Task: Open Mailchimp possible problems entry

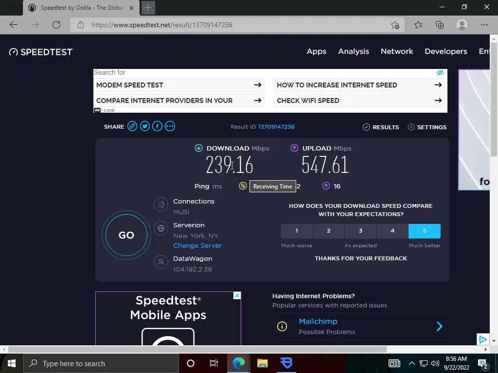Action: tap(360, 326)
